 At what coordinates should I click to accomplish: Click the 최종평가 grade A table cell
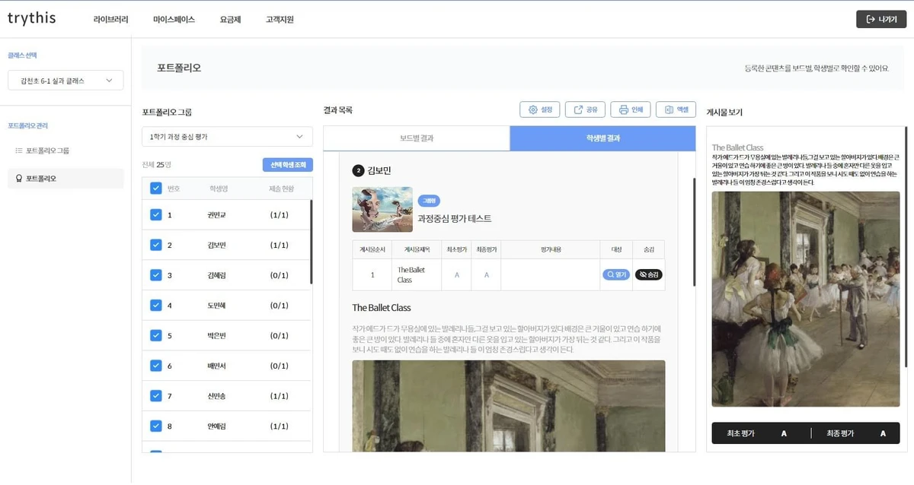pos(486,274)
